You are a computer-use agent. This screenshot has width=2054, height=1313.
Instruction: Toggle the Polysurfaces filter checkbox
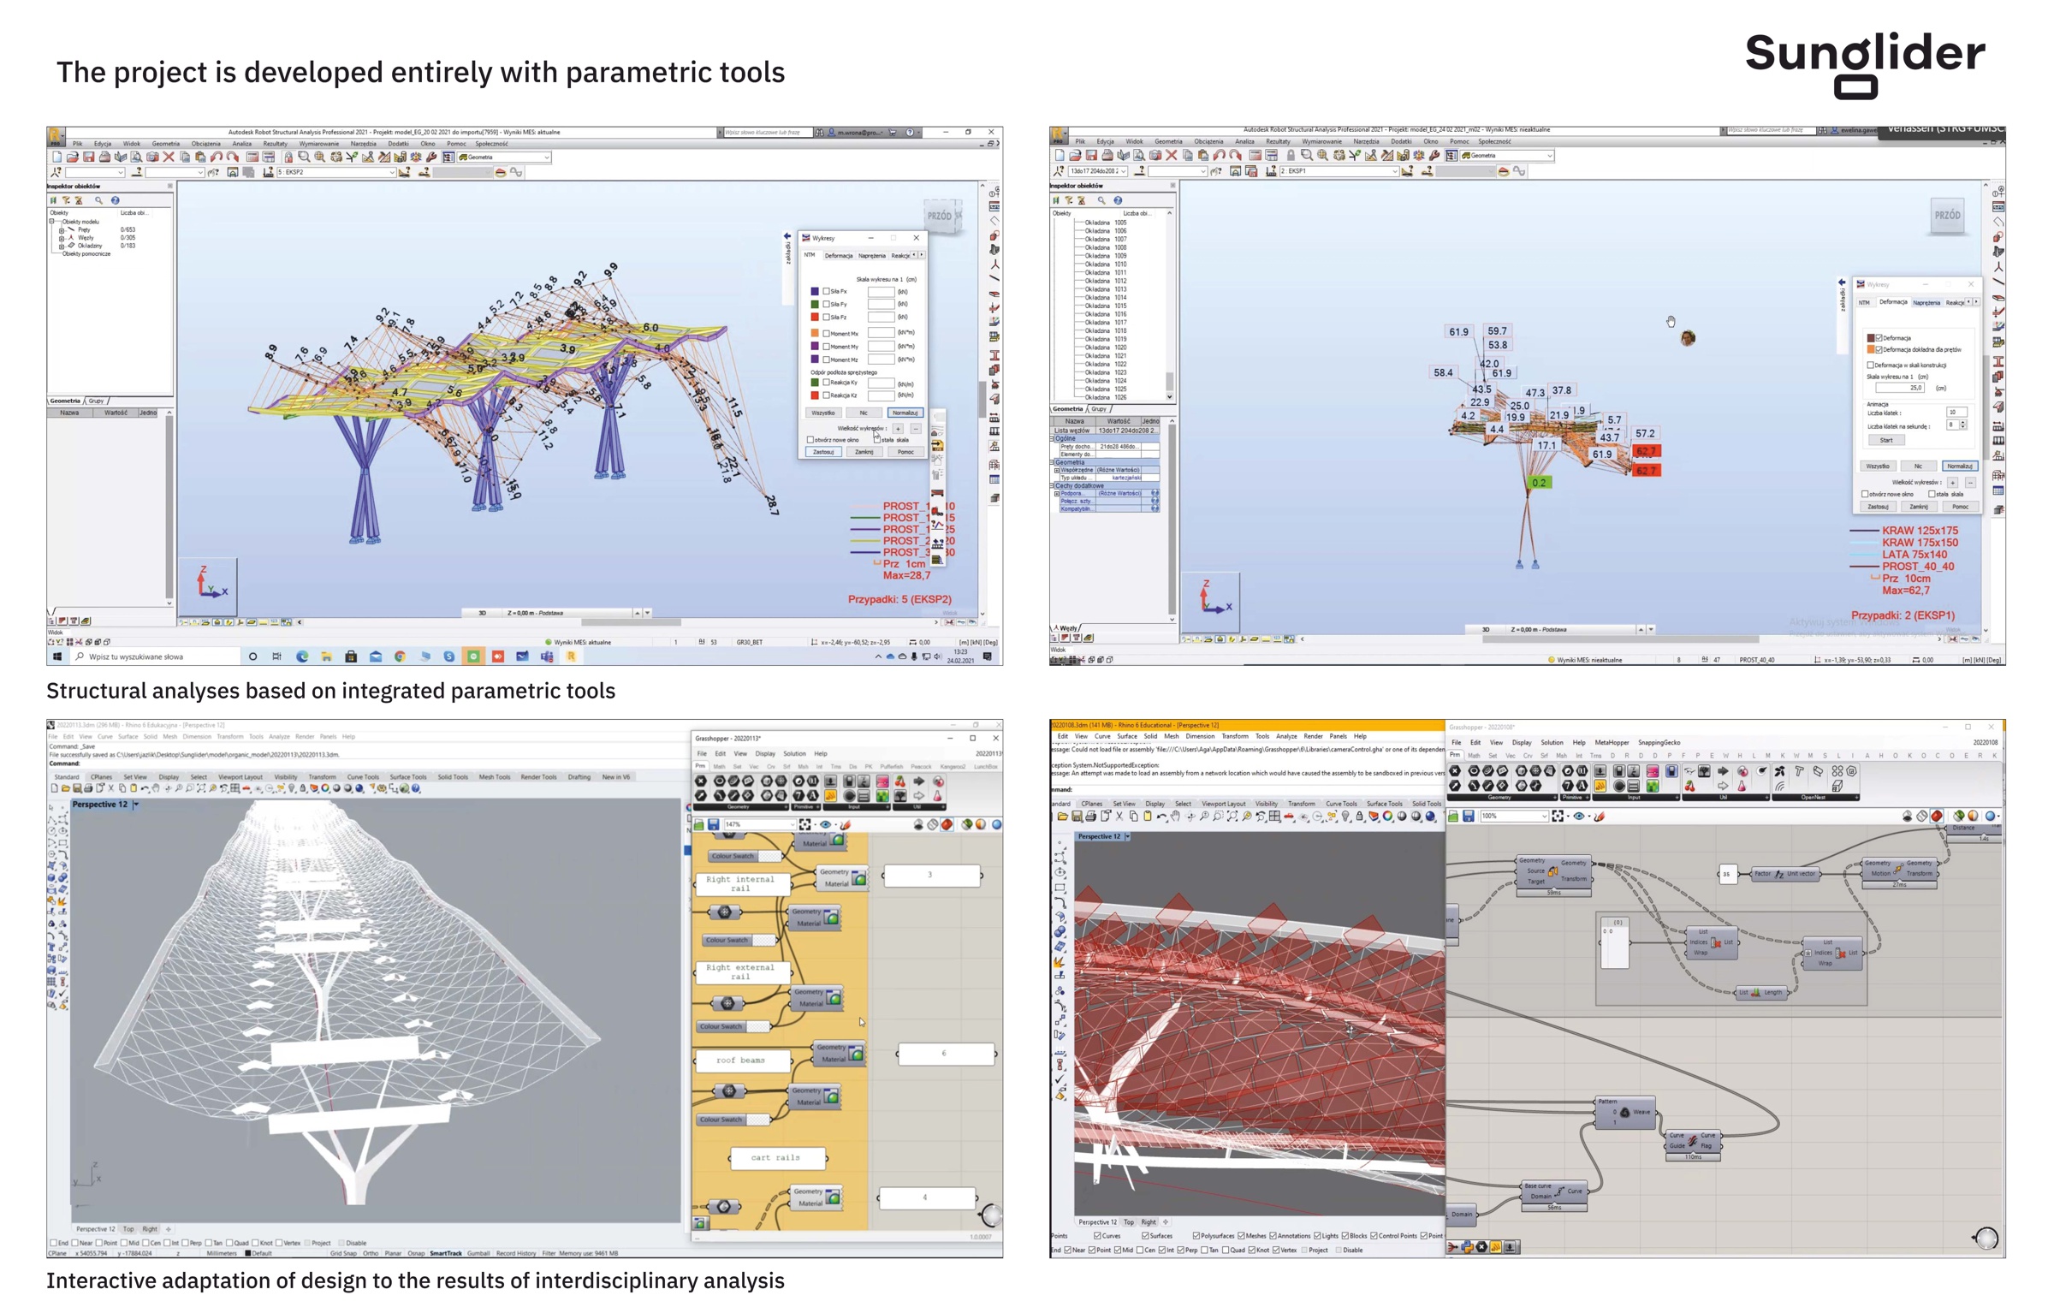point(1196,1236)
